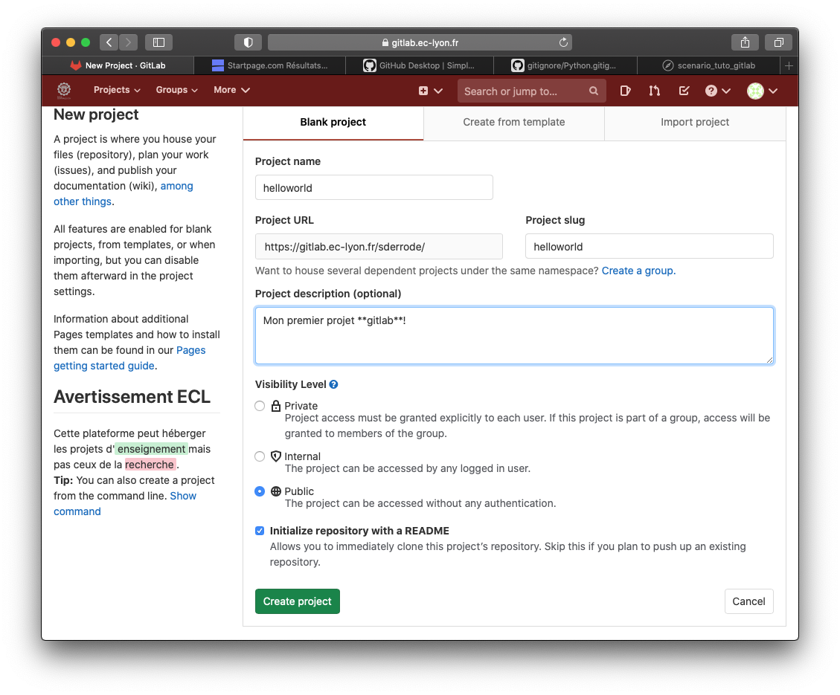840x695 pixels.
Task: Open the Issues icon in navbar
Action: [x=626, y=91]
